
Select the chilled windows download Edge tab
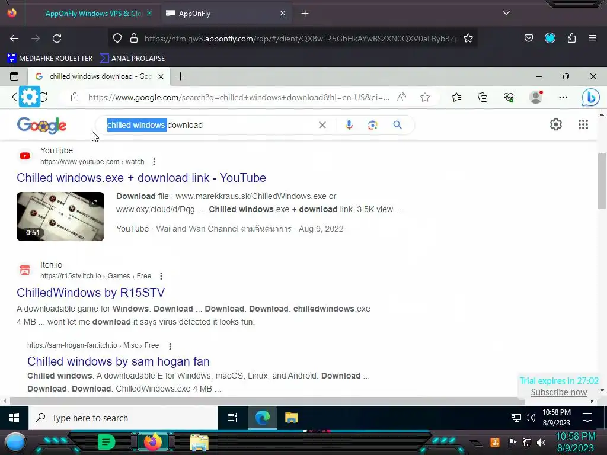pos(99,76)
